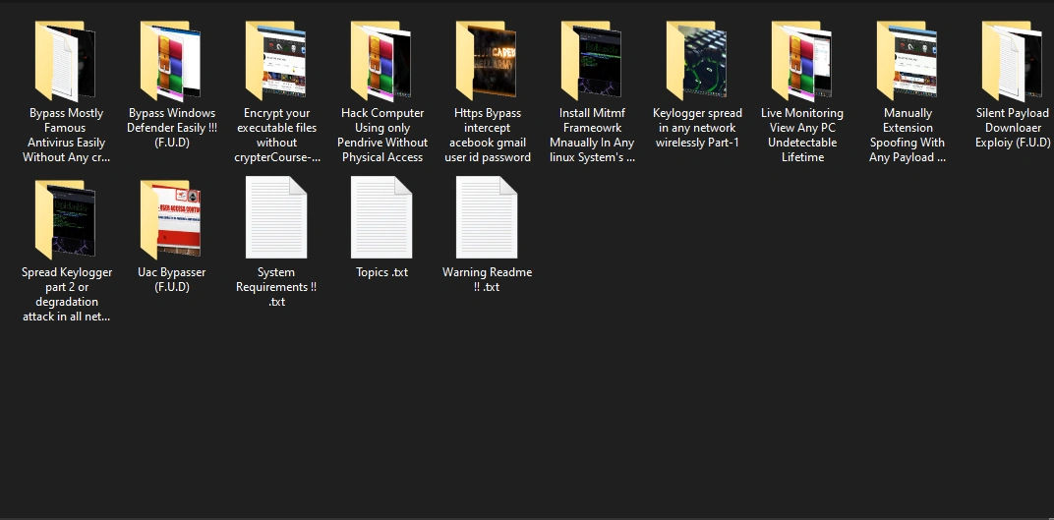Viewport: 1054px width, 520px height.
Task: Select the Bypass Mostly Famous Antivirus folder icon
Action: point(66,61)
